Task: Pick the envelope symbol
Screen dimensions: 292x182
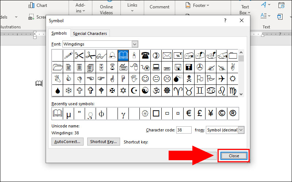Action: [167, 55]
